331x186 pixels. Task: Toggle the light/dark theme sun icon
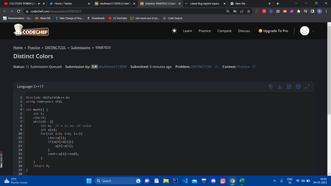click(x=174, y=31)
